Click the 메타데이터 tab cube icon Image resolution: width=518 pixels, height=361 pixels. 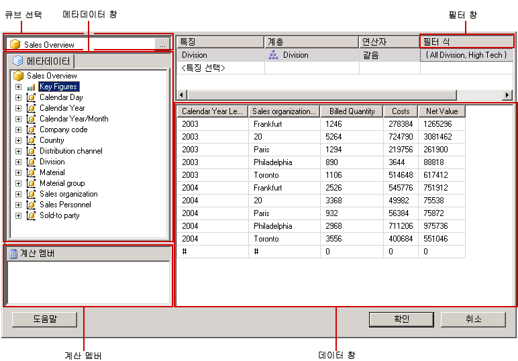[18, 61]
